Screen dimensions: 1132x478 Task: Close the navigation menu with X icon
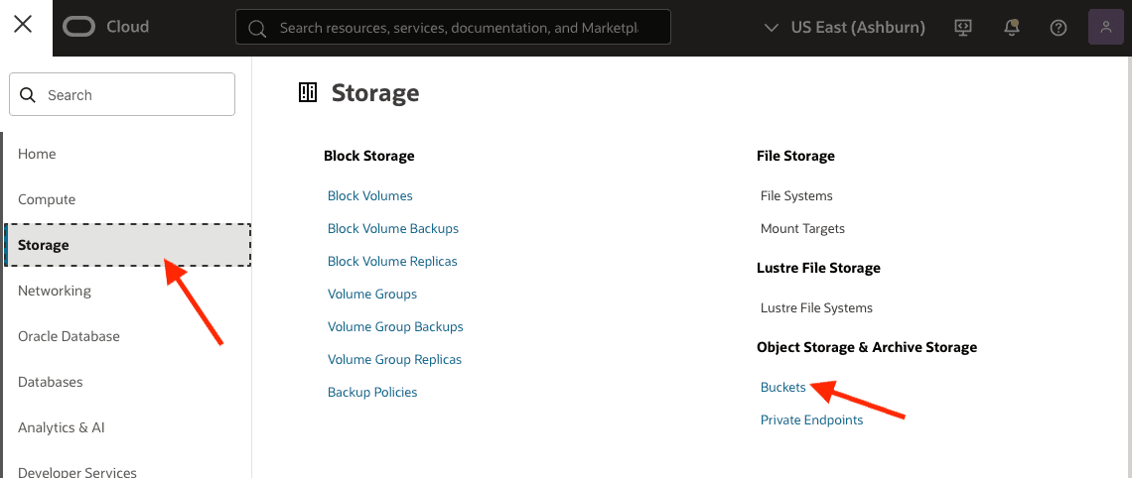coord(23,25)
